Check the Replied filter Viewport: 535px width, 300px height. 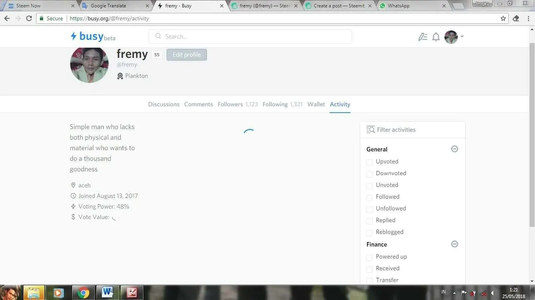click(369, 220)
